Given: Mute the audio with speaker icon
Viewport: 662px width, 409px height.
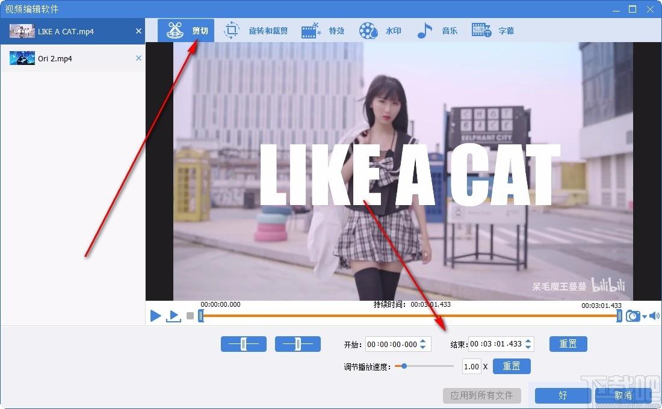Looking at the screenshot, I should [x=654, y=316].
